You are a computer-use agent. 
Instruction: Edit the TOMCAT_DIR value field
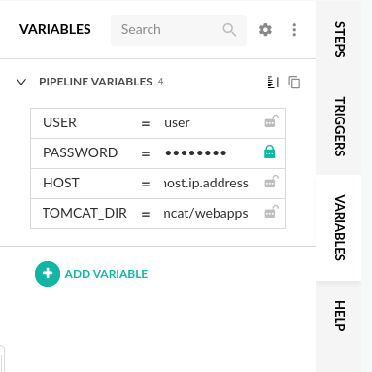coord(206,214)
